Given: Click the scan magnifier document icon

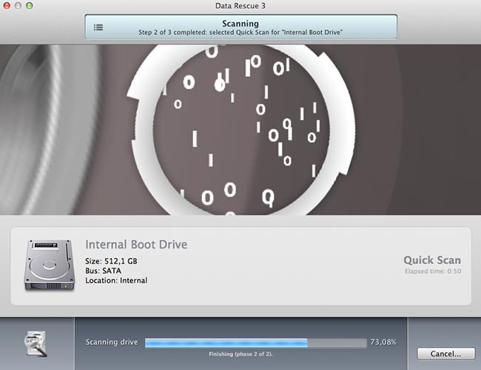Looking at the screenshot, I should pyautogui.click(x=36, y=343).
